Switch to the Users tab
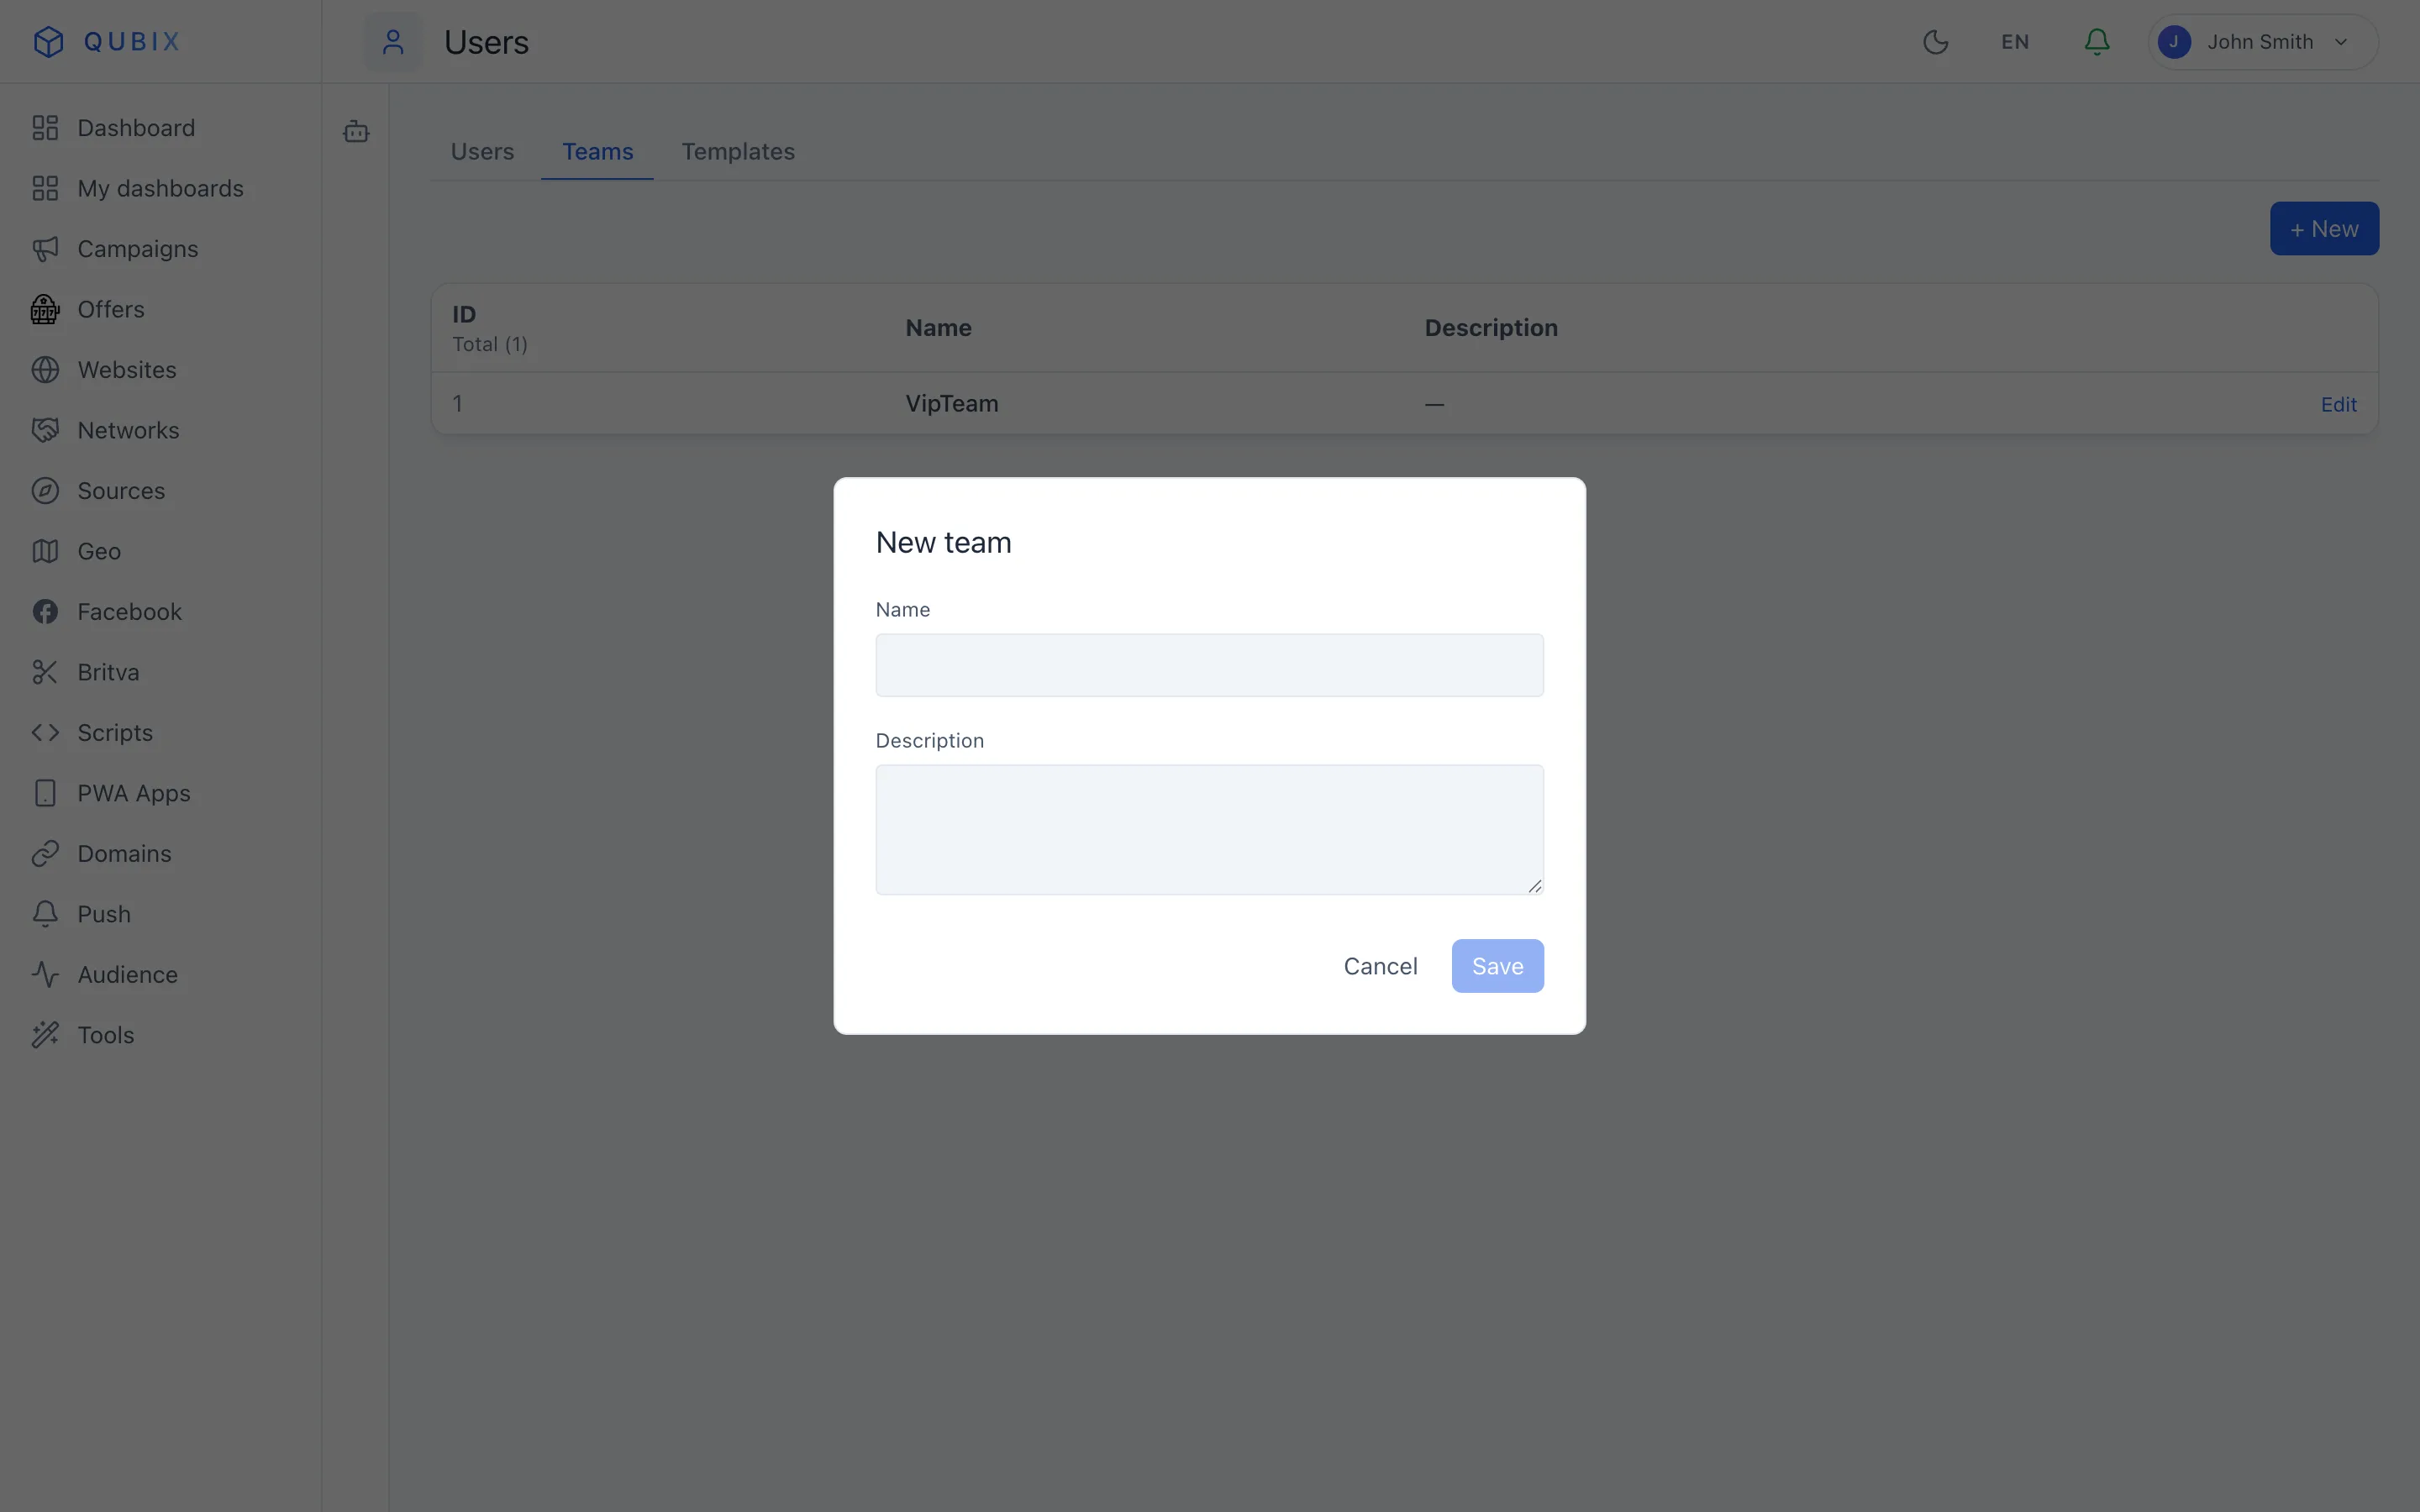This screenshot has width=2420, height=1512. tap(482, 151)
